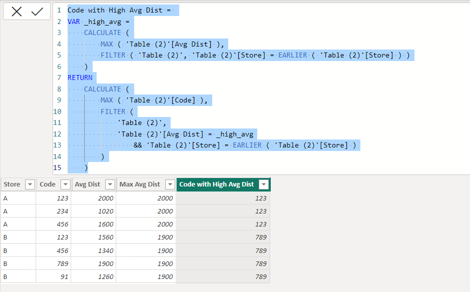Screen dimensions: 470x292
Task: Select Code cell with value 91
Action: click(x=54, y=276)
